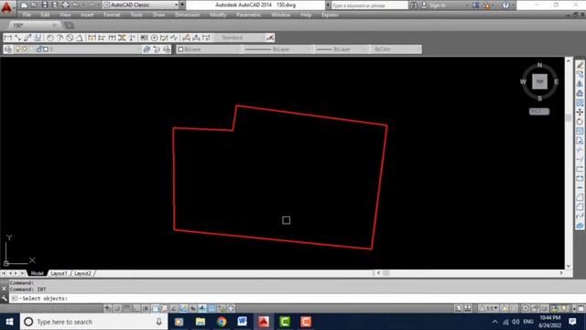The height and width of the screenshot is (330, 586).
Task: Select the Mirror tool
Action: coord(580,83)
